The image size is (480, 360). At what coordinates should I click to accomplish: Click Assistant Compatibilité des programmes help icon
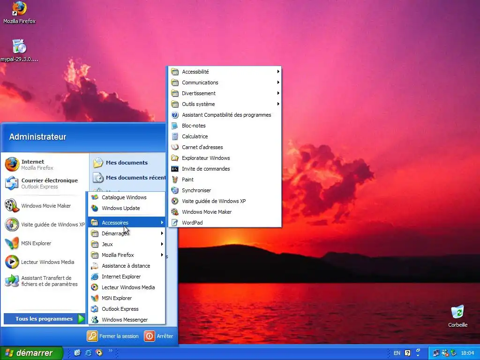point(175,115)
